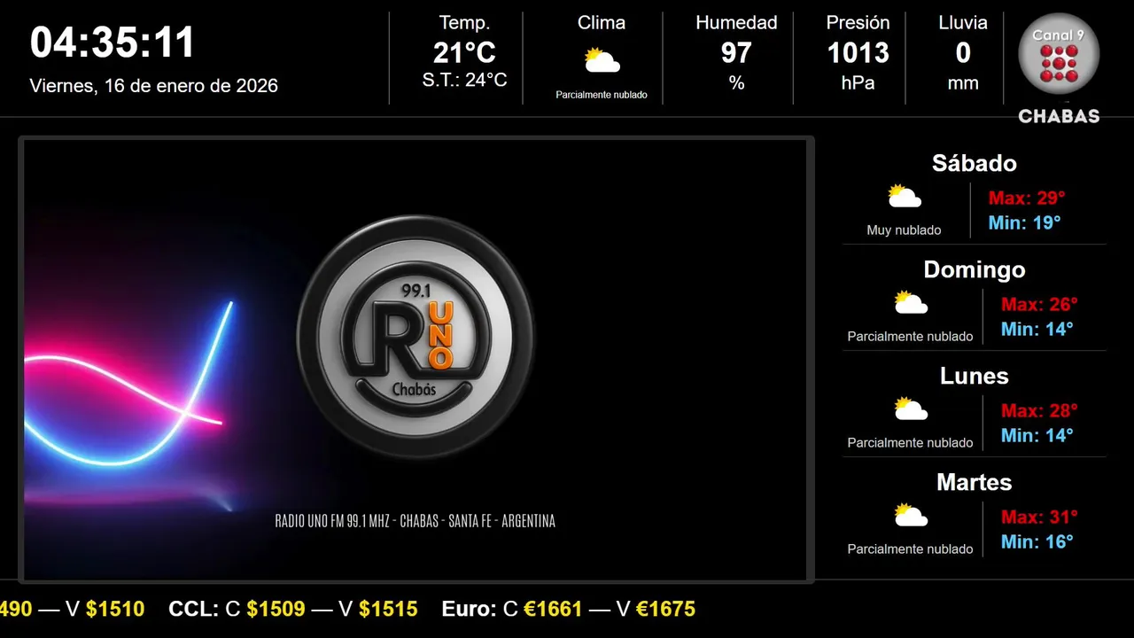Click the mm unit under Lluvia

pyautogui.click(x=963, y=83)
